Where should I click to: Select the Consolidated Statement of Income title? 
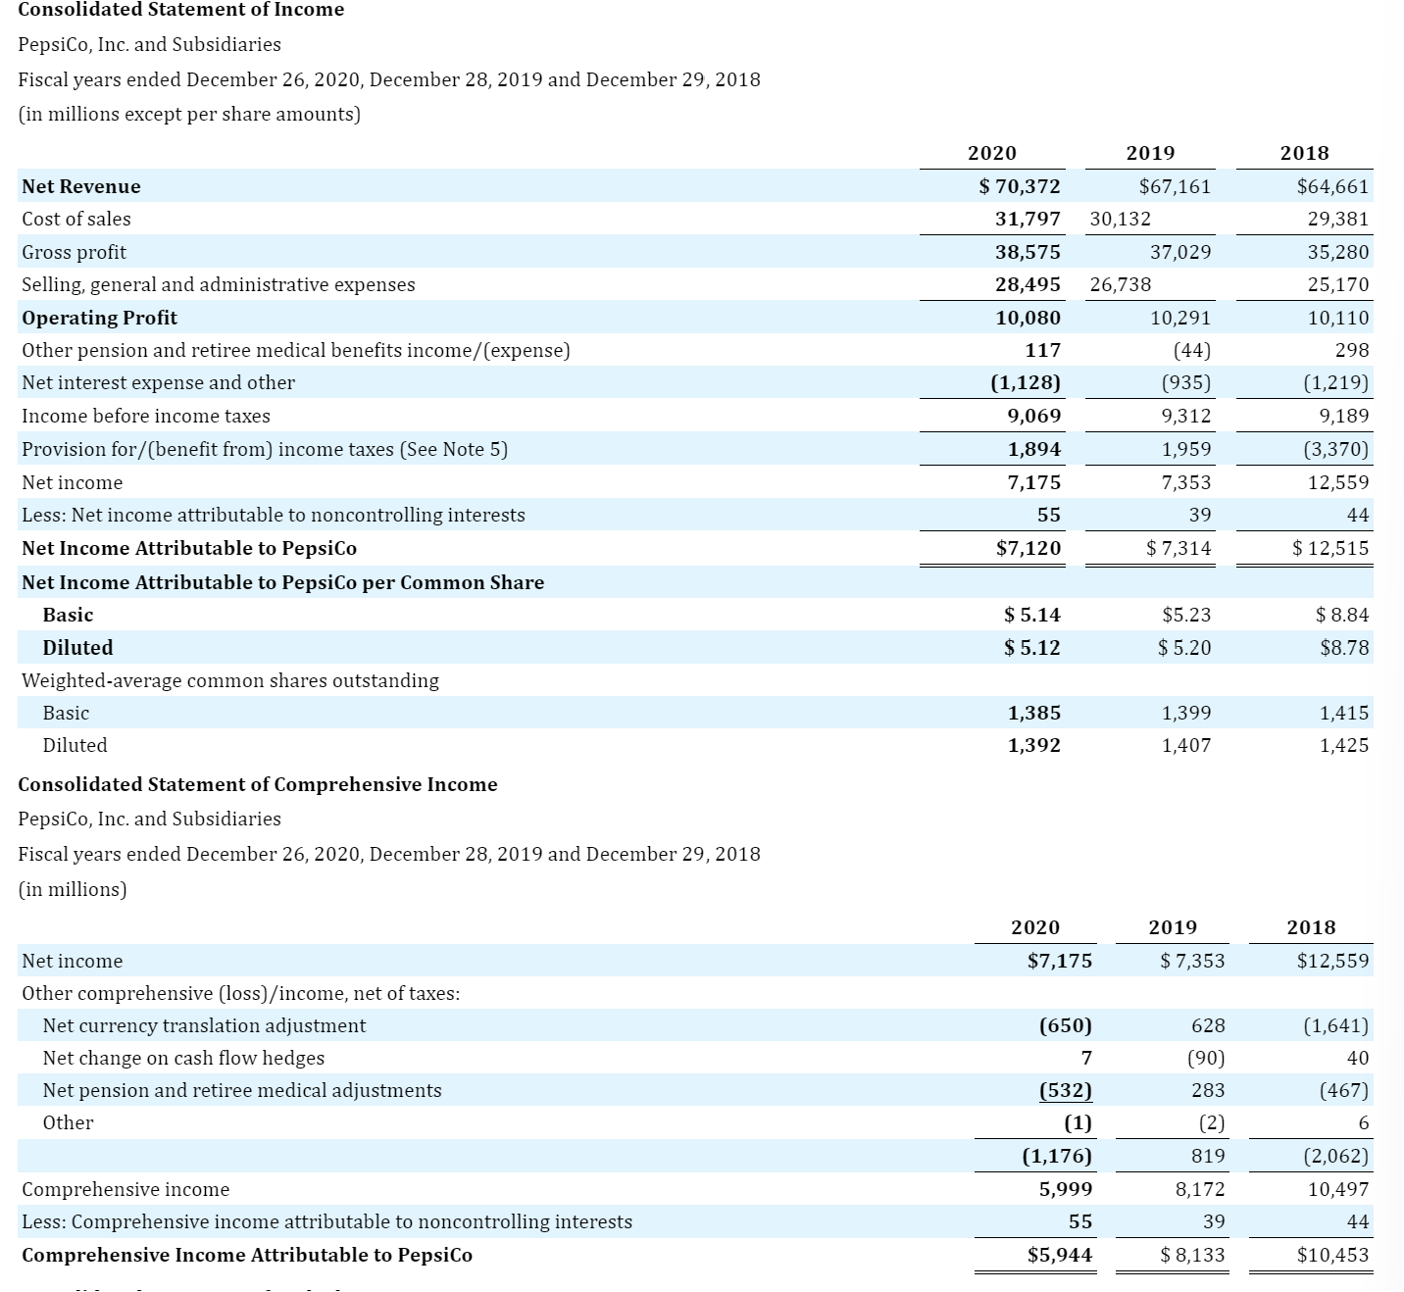coord(181,11)
